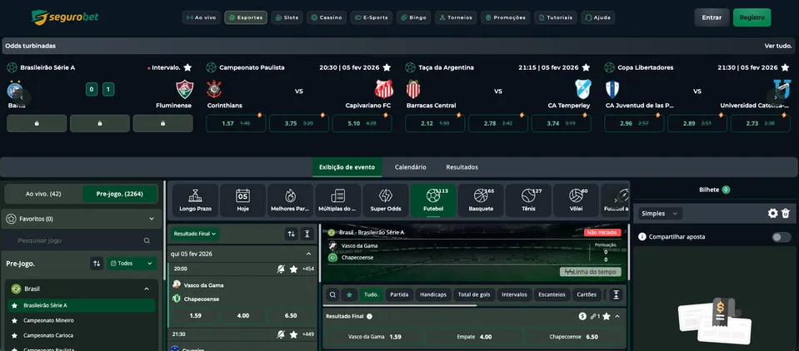Favorite the Campeonato Paulista match star
The width and height of the screenshot is (799, 351).
387,67
